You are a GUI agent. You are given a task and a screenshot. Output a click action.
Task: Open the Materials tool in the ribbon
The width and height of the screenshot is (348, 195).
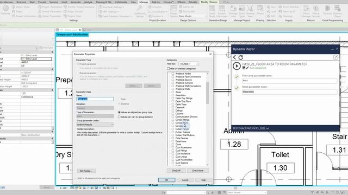tap(5, 10)
